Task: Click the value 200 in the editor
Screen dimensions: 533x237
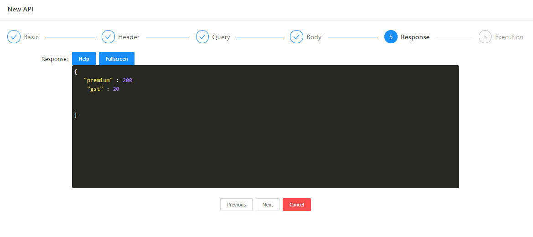Action: [x=128, y=80]
